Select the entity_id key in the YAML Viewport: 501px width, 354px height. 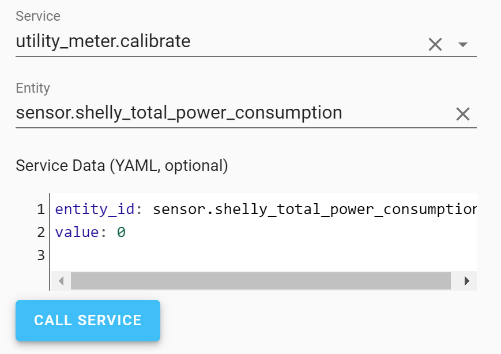pos(92,209)
